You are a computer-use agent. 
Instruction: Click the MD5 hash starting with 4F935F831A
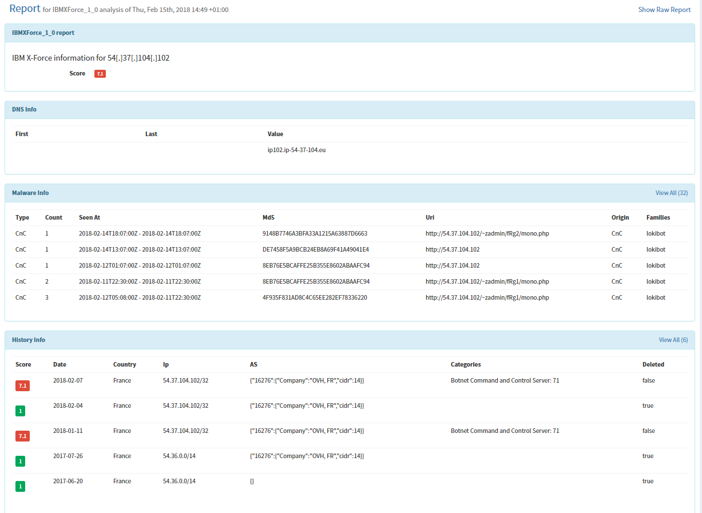pos(315,298)
